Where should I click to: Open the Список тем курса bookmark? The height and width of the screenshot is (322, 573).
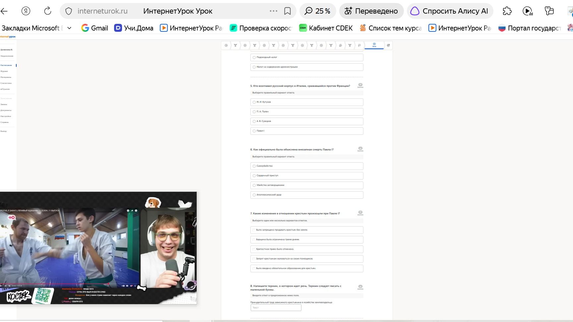click(x=391, y=28)
